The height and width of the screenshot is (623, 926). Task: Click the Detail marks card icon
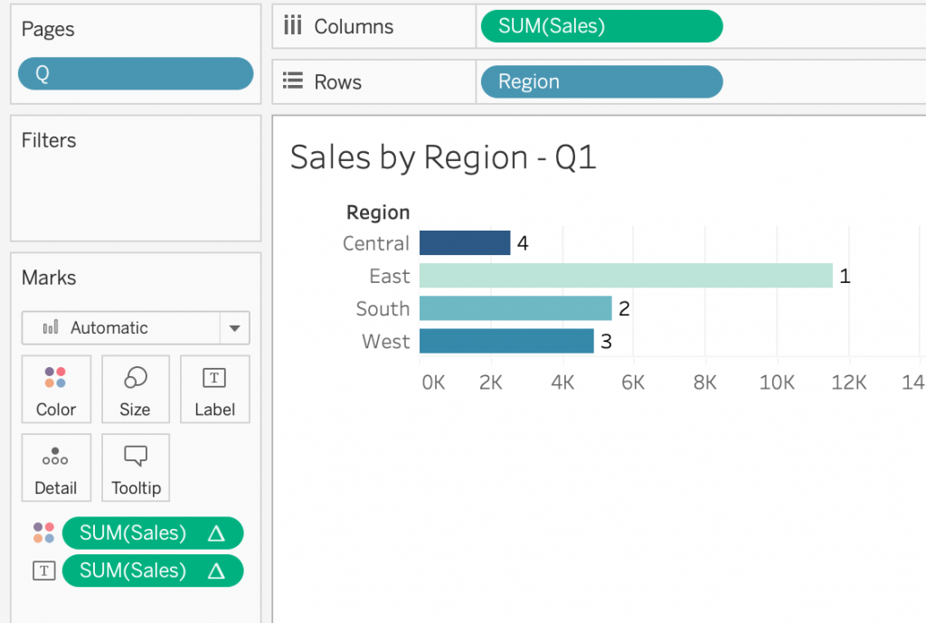click(55, 456)
